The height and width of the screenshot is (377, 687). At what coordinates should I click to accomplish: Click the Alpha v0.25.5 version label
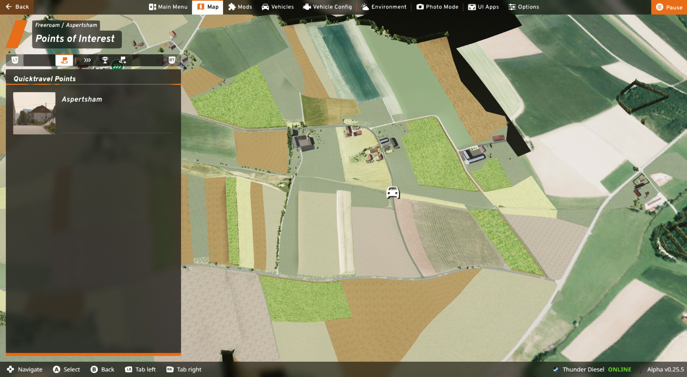(x=665, y=369)
